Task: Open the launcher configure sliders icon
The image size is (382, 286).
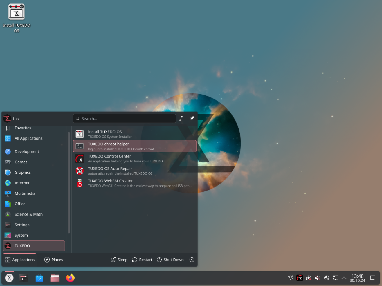Action: (182, 118)
